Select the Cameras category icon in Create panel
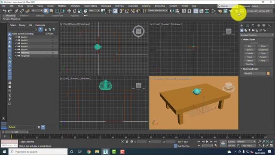Image resolution: width=275 pixels, height=155 pixels. point(253,31)
